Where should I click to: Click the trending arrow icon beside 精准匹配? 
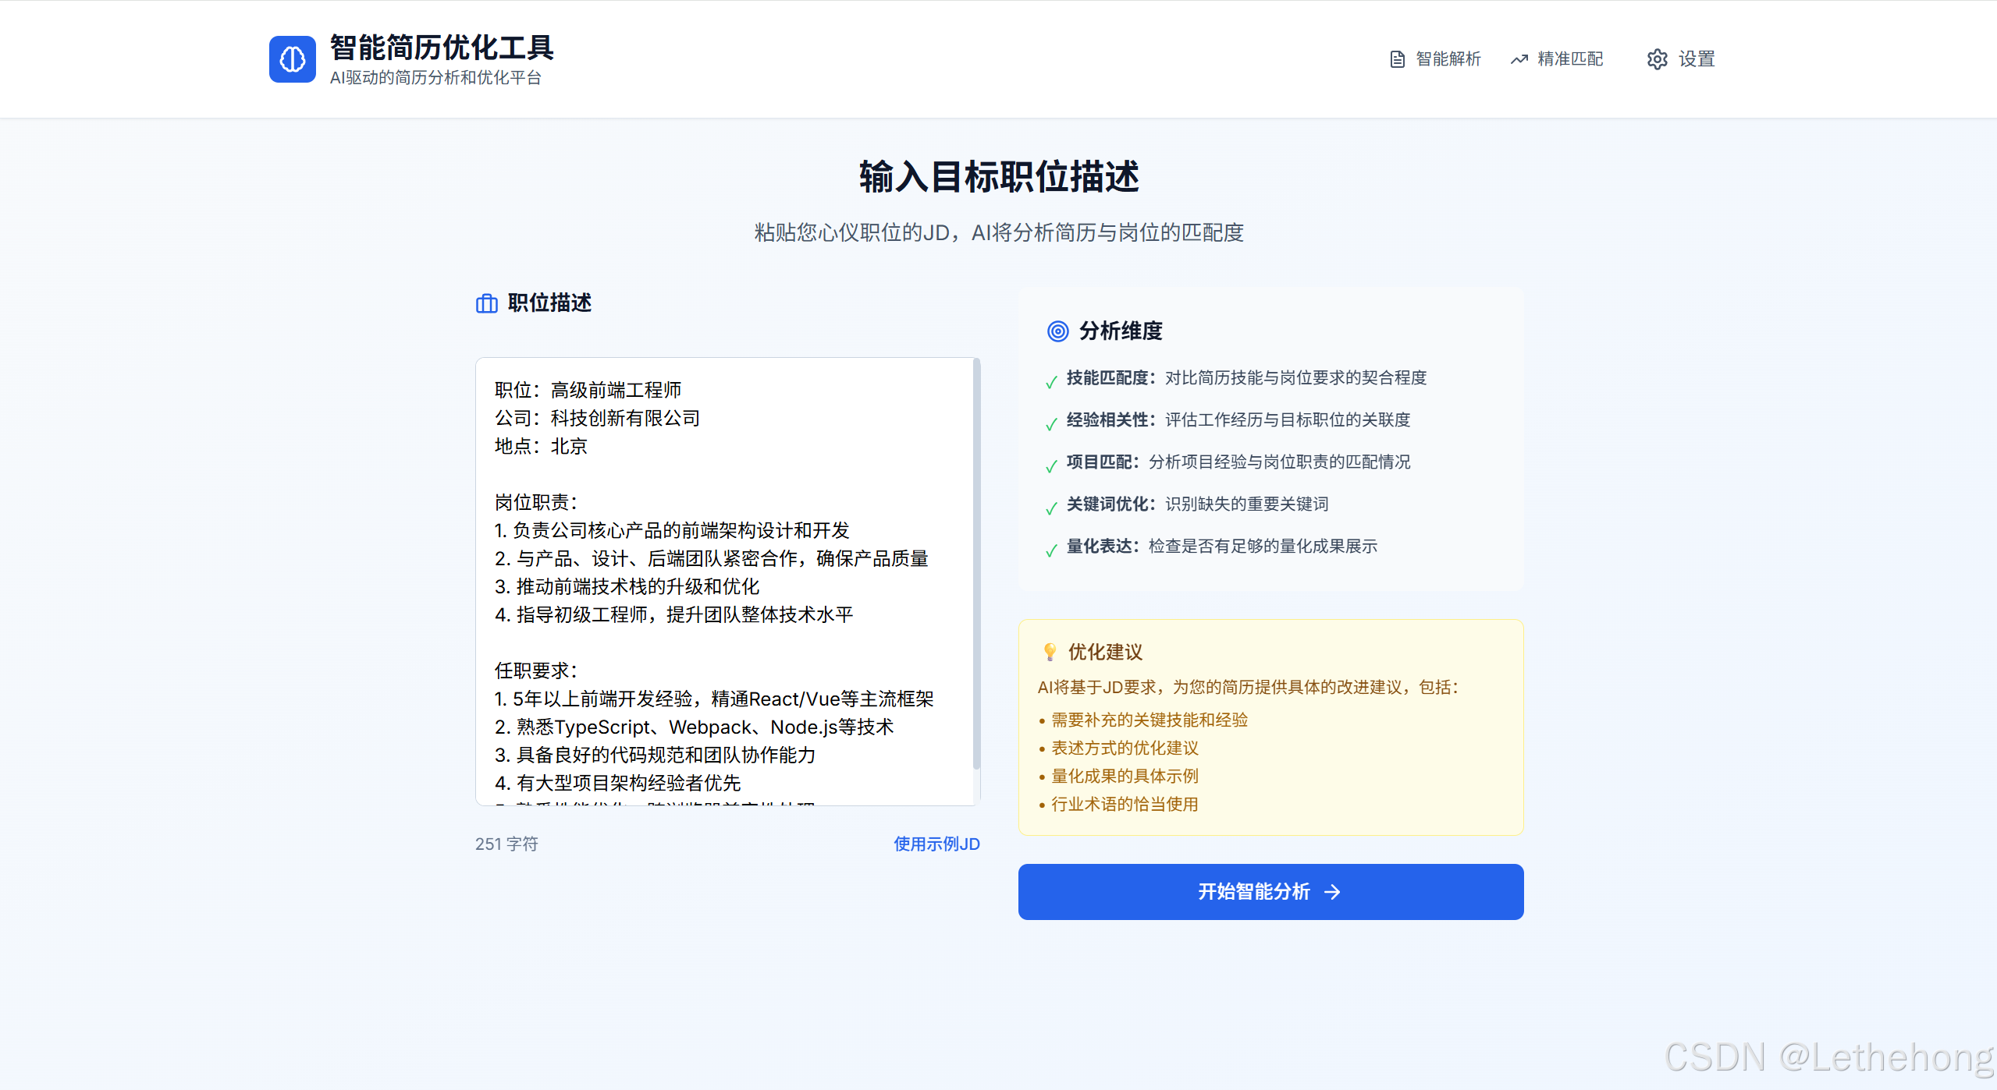click(x=1519, y=59)
